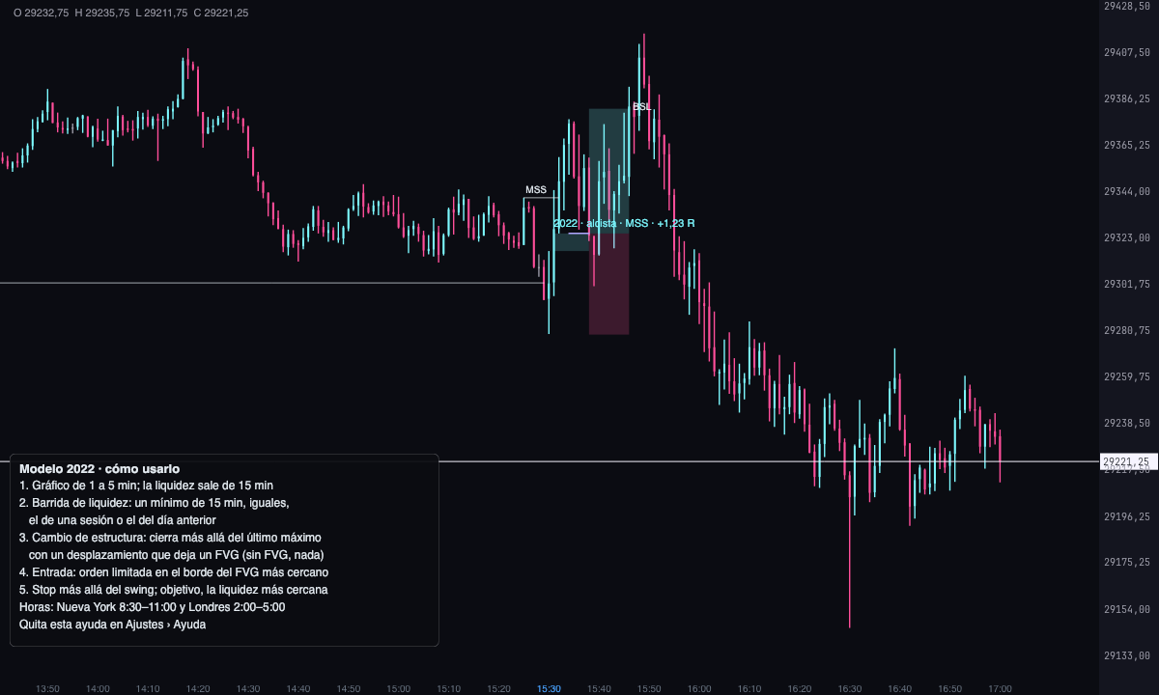1159x695 pixels.
Task: Select the gray horizontal liquidity line at left
Action: [x=271, y=283]
